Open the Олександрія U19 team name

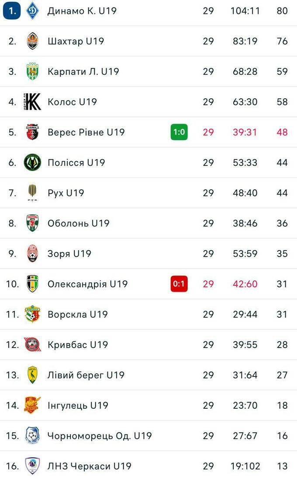click(87, 284)
